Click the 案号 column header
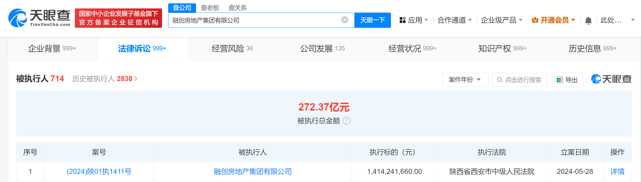 (99, 152)
